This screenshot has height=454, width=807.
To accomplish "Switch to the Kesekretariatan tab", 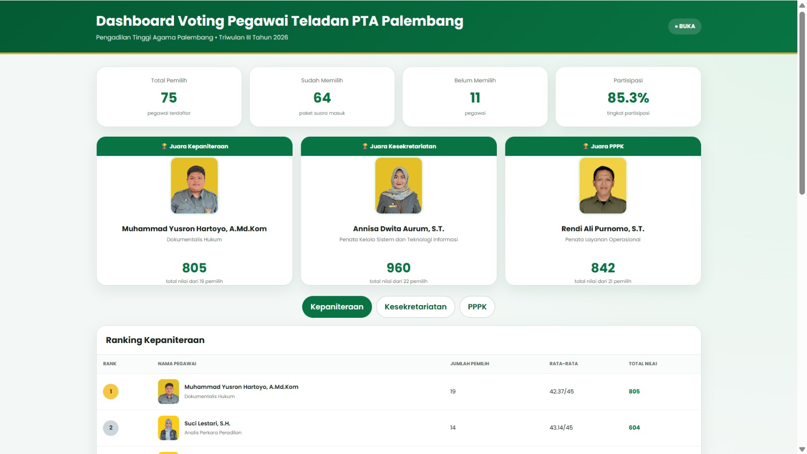I will [416, 307].
